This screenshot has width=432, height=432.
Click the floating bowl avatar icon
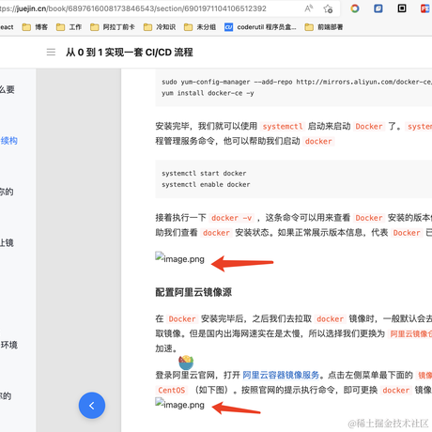(186, 363)
